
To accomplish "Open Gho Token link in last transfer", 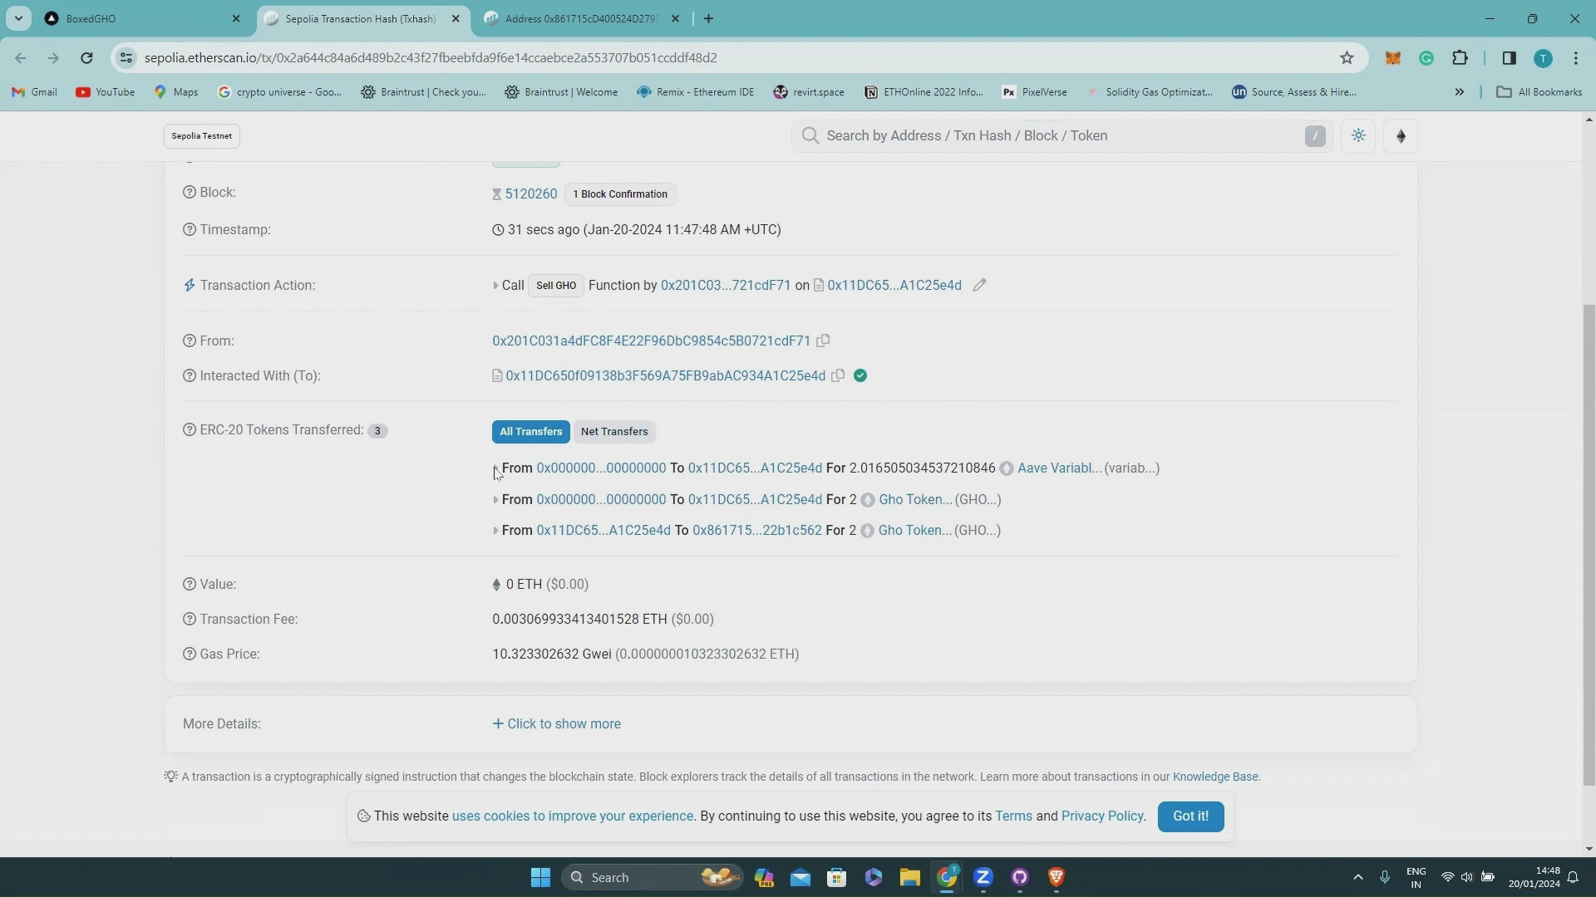I will point(914,531).
